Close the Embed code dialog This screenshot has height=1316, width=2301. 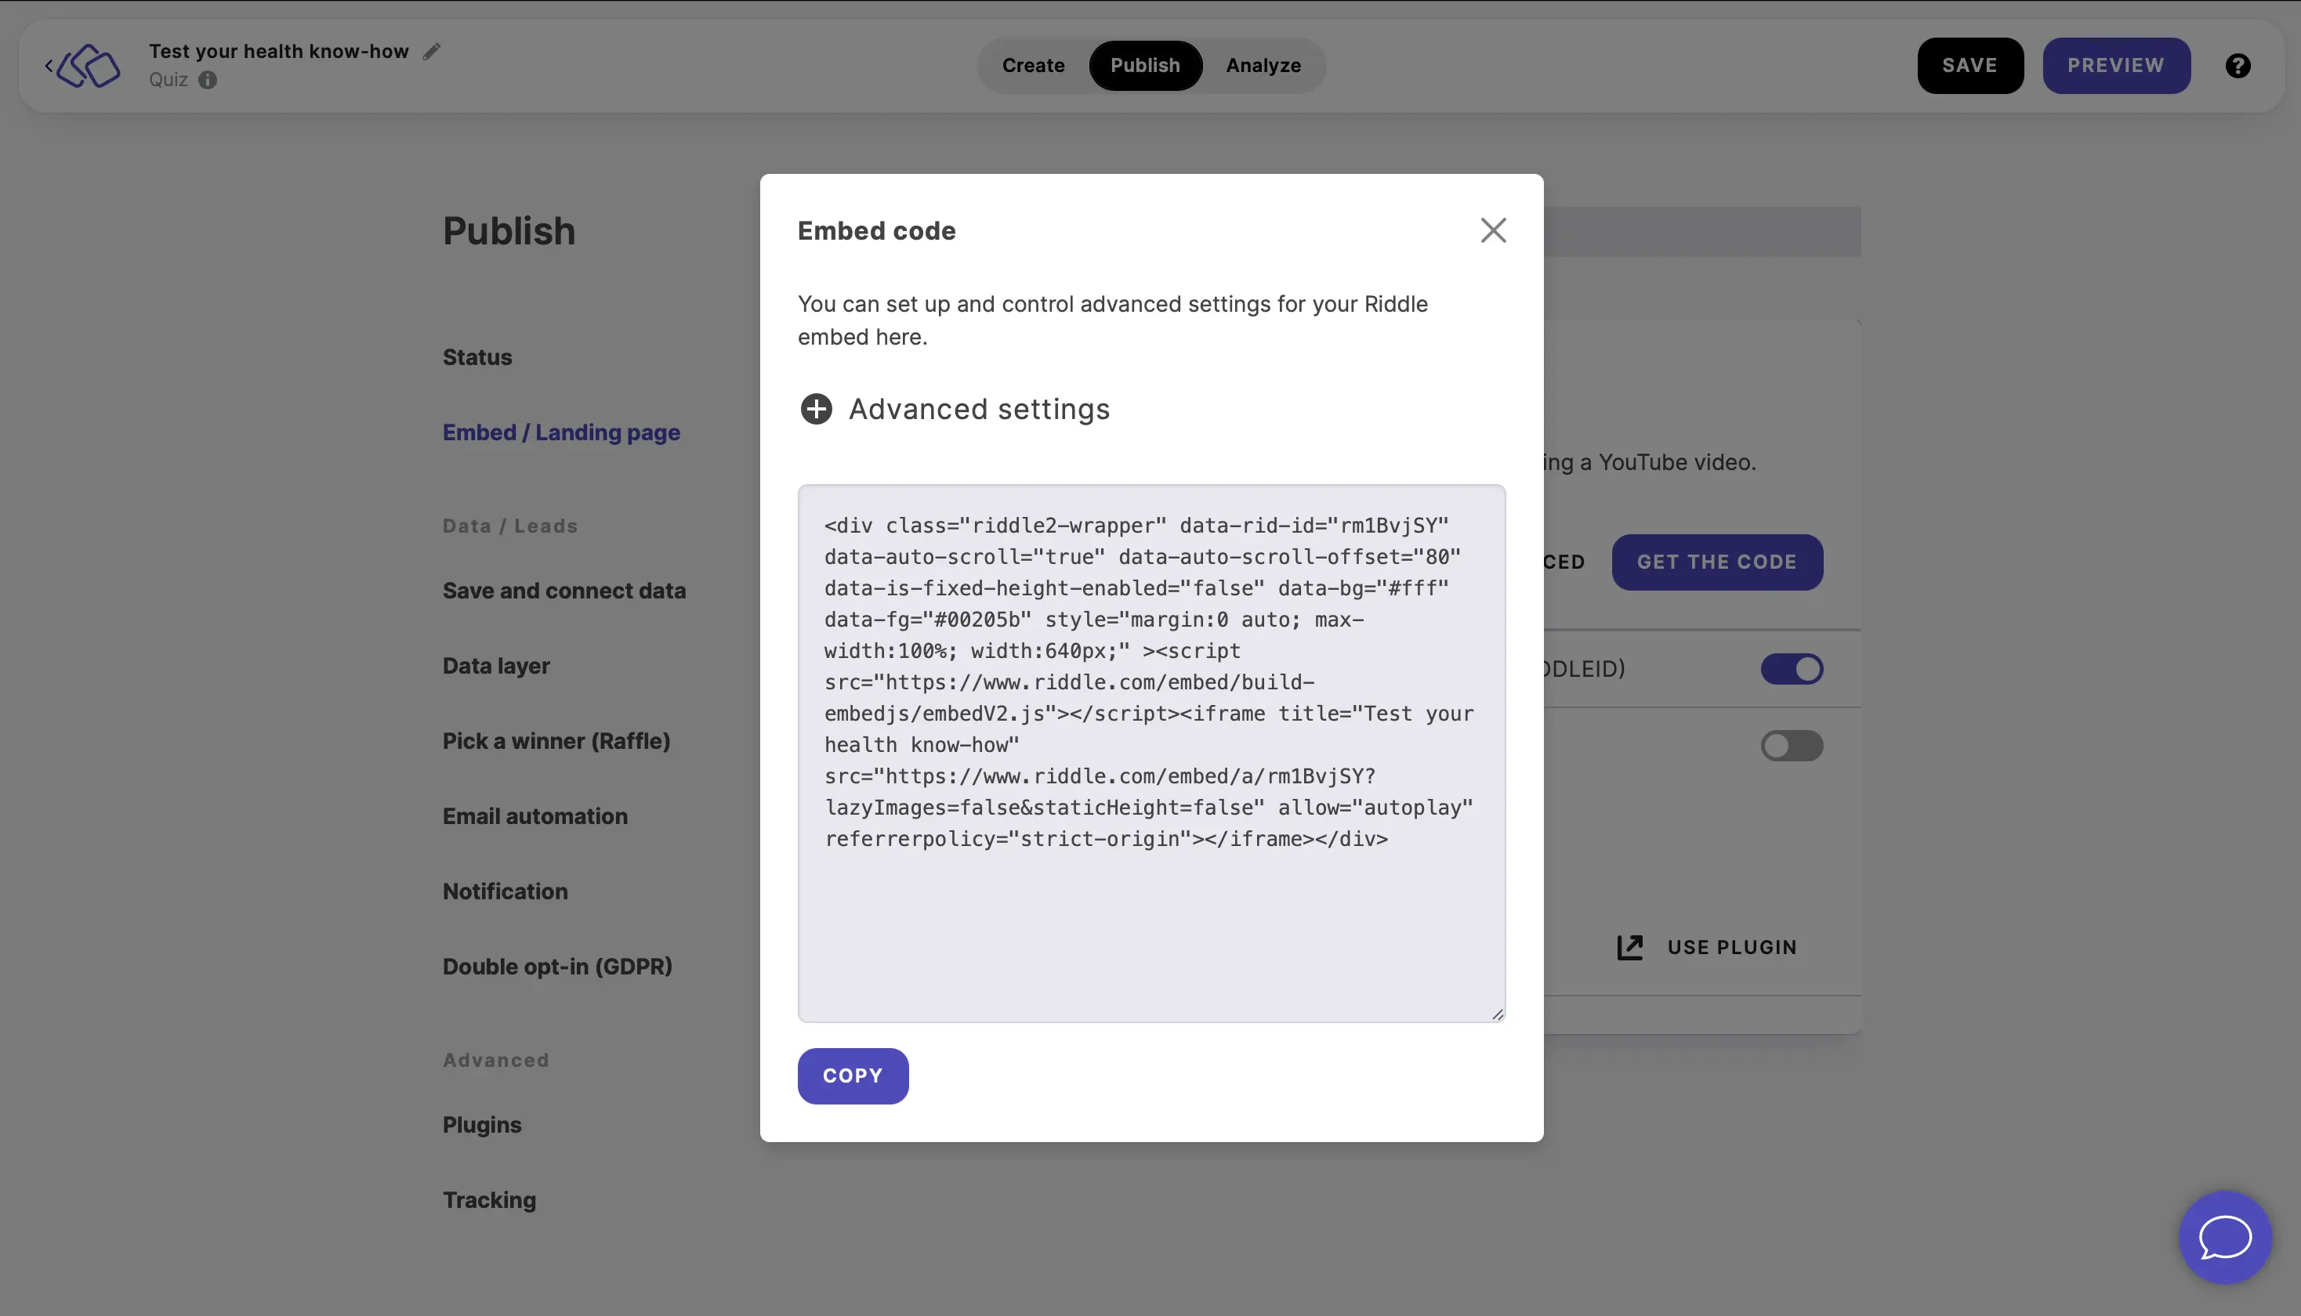coord(1493,230)
